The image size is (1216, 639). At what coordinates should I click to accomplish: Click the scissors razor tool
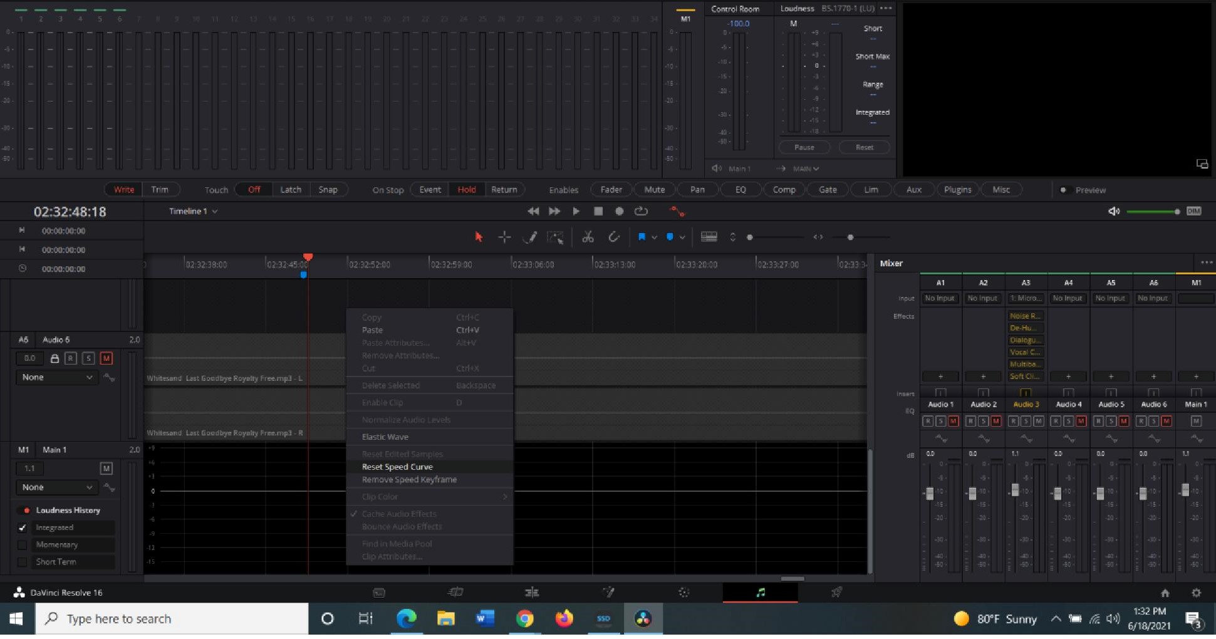pyautogui.click(x=588, y=237)
